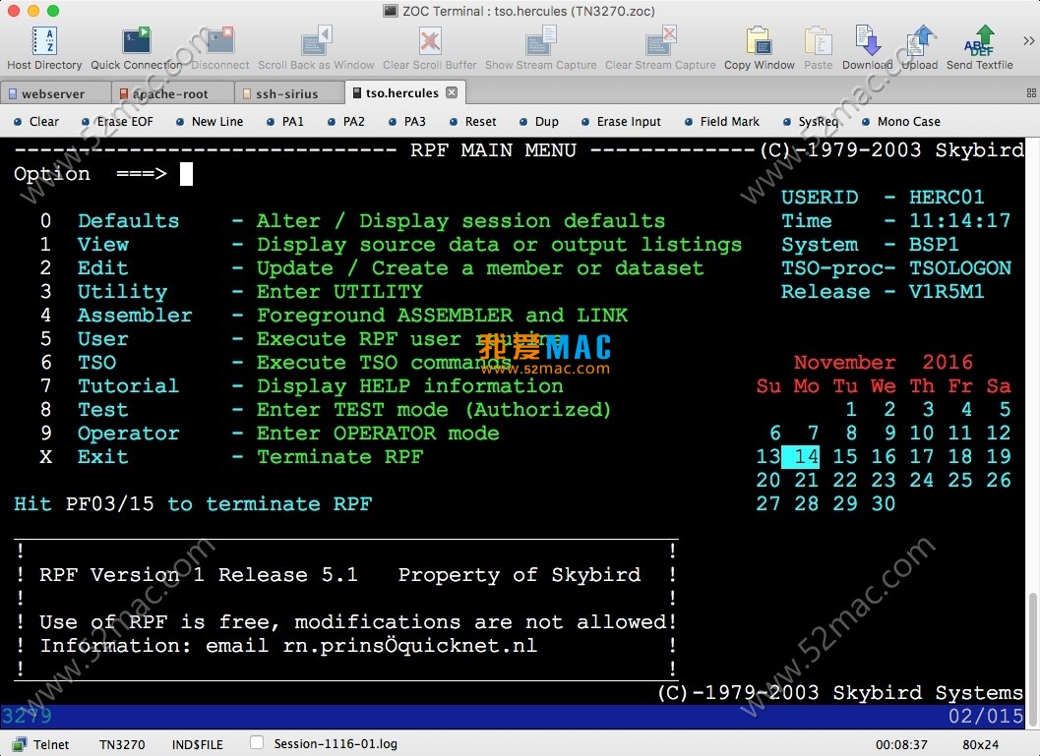Switch to the apache-root tab

[172, 93]
